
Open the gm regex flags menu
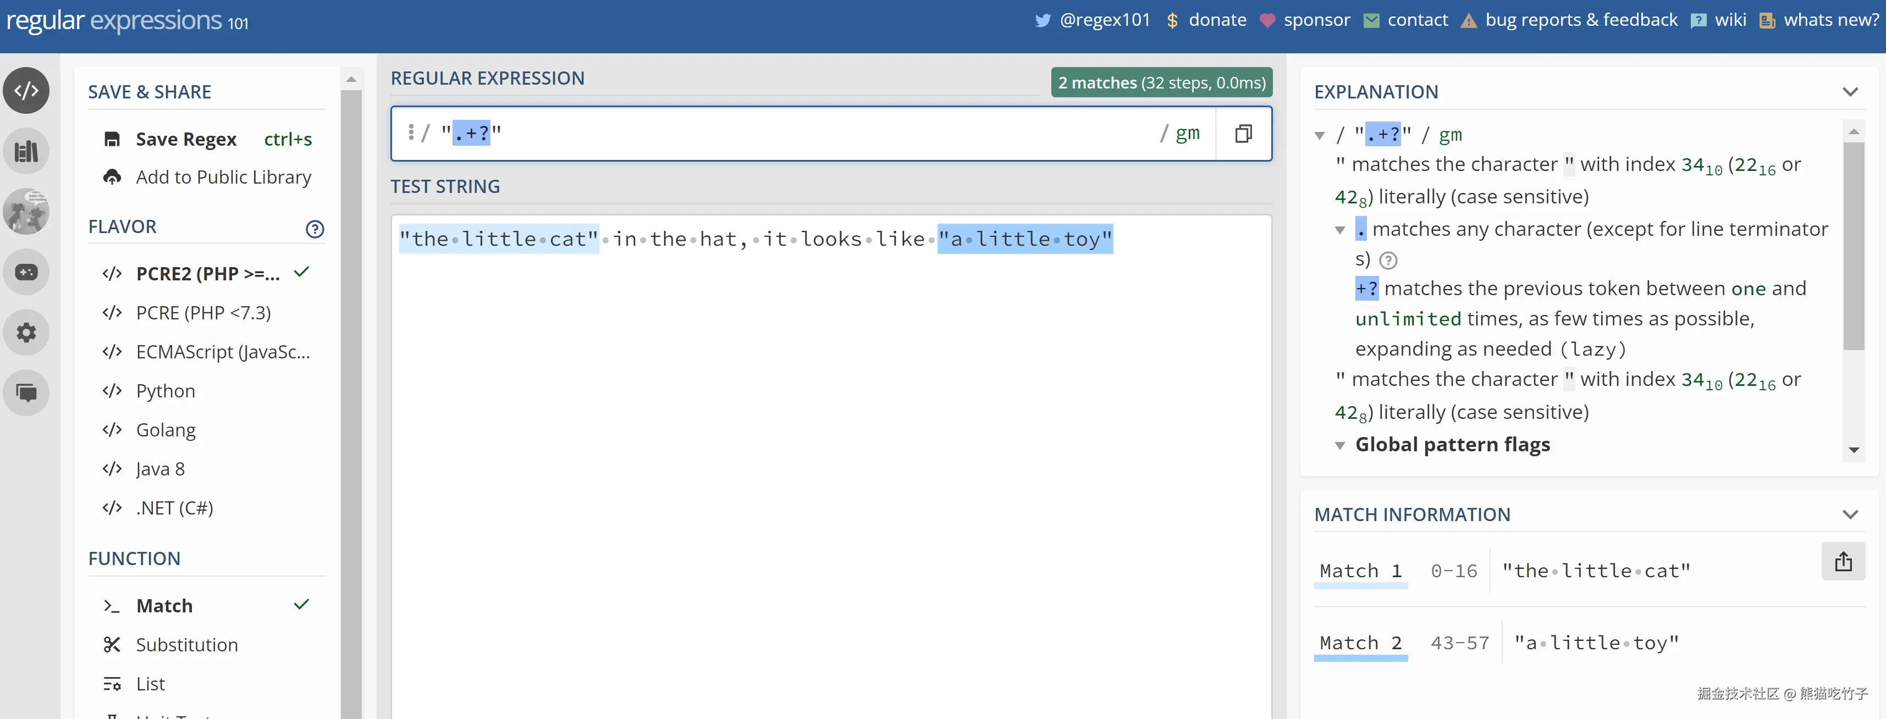(x=1187, y=133)
